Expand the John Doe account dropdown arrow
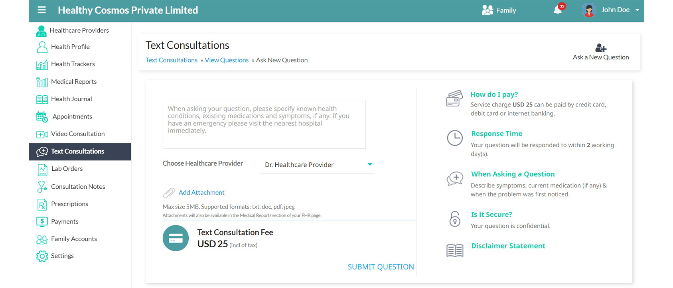 (637, 10)
